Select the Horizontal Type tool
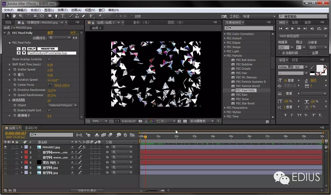The image size is (331, 195). coord(63,16)
